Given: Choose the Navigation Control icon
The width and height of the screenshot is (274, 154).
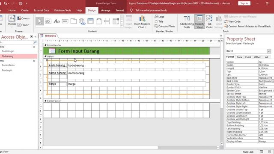Looking at the screenshot, I should (90, 21).
